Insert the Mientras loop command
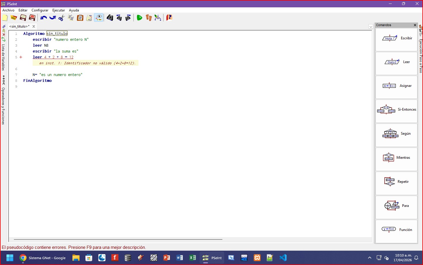This screenshot has height=265, width=423. click(x=396, y=158)
